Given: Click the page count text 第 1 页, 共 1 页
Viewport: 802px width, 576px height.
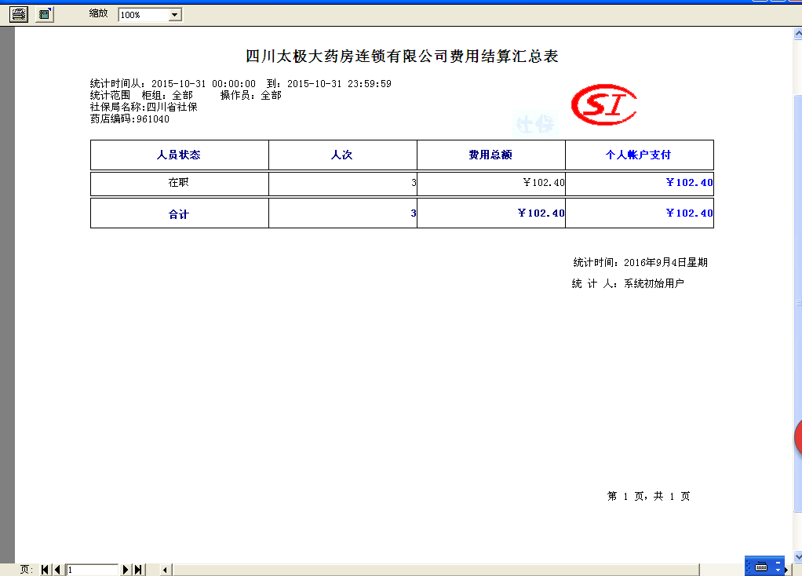Looking at the screenshot, I should (648, 496).
